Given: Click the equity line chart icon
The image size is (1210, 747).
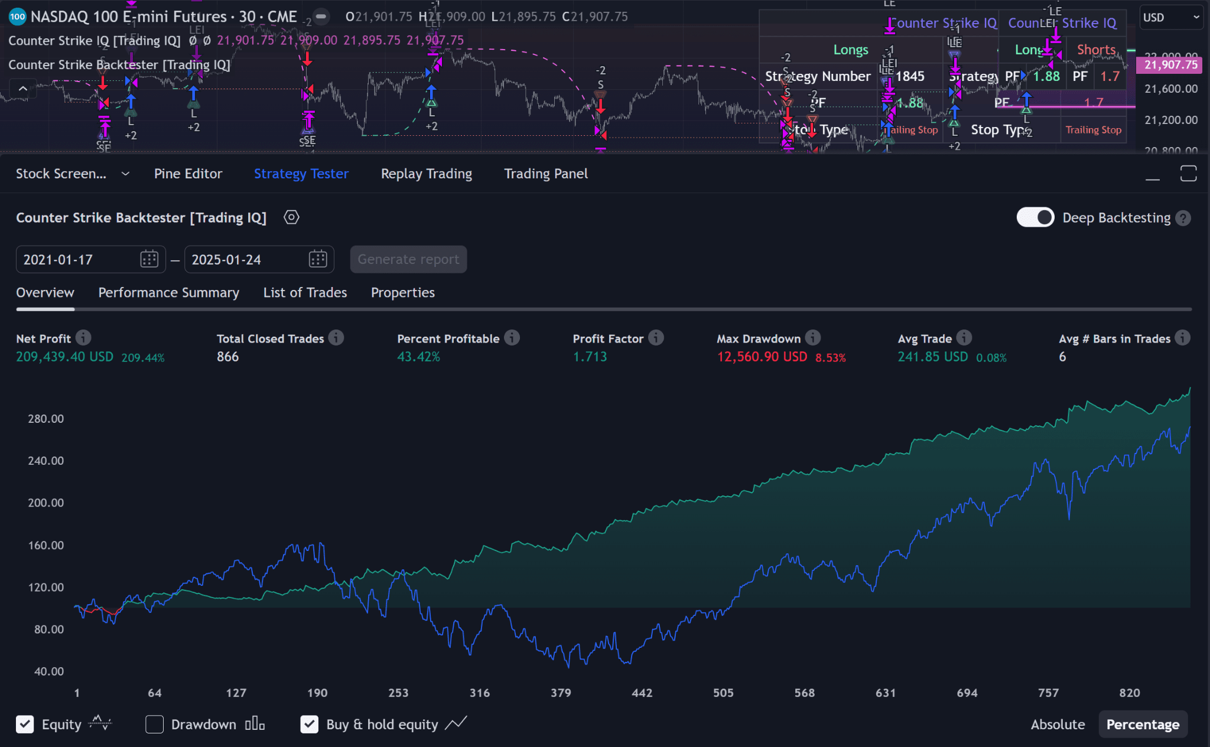Looking at the screenshot, I should point(100,723).
